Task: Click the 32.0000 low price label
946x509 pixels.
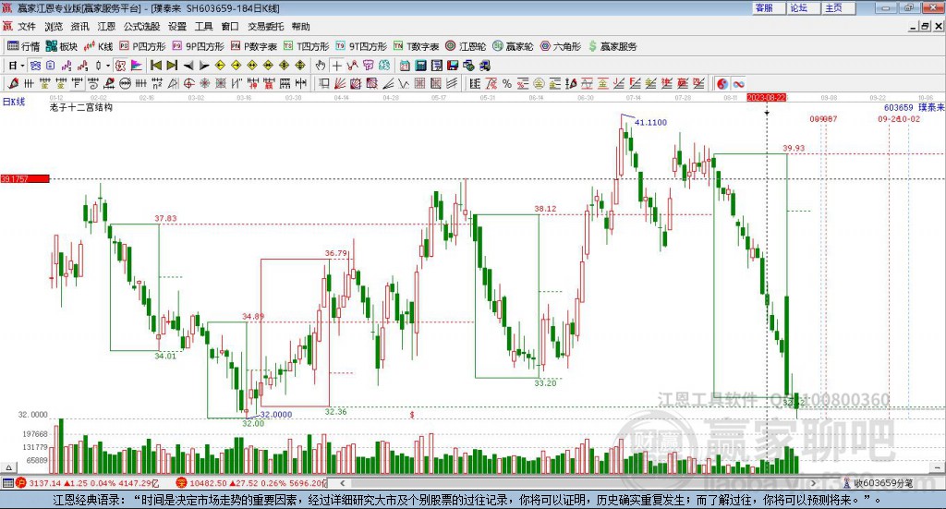Action: coord(275,415)
